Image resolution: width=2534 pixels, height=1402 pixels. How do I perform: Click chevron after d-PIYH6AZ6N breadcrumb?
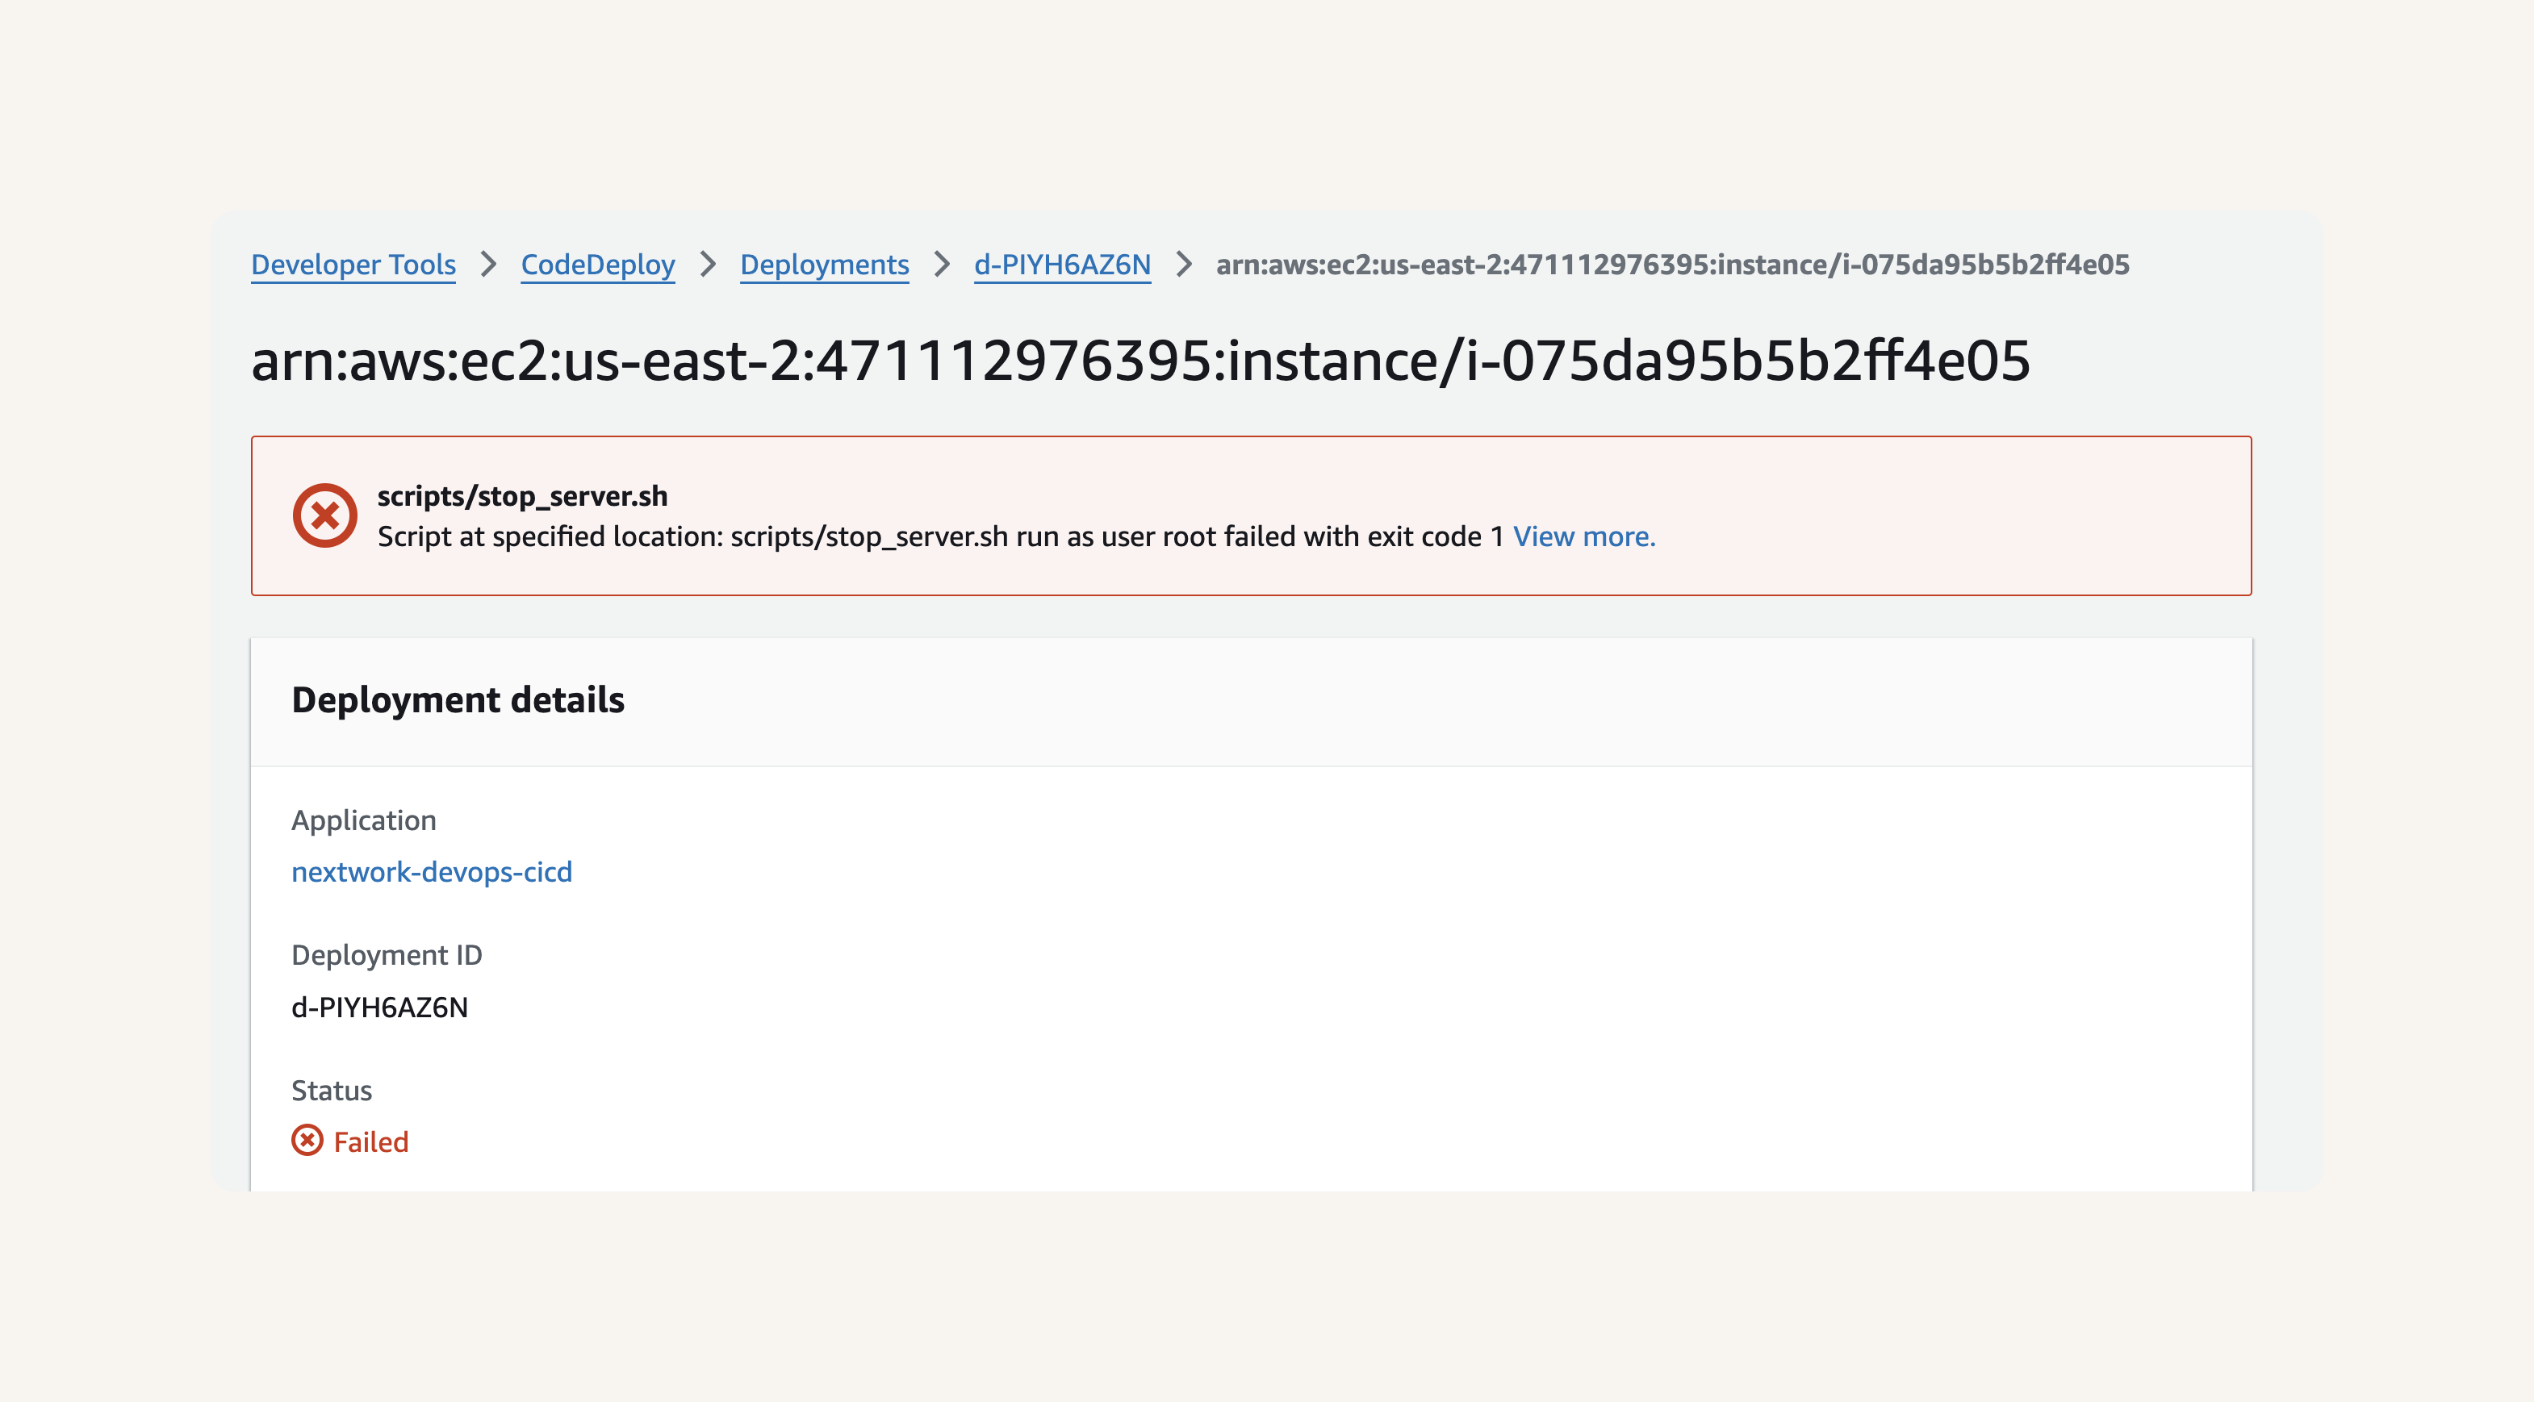click(1183, 265)
